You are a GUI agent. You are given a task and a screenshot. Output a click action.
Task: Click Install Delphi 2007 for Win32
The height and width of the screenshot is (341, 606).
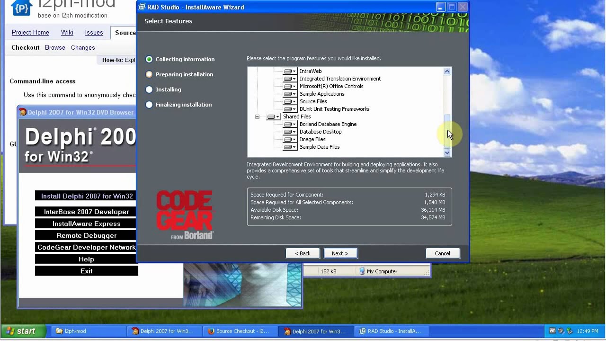(87, 196)
